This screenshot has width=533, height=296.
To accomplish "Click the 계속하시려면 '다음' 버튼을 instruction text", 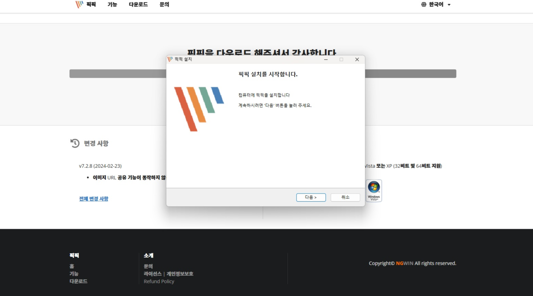I will [275, 105].
